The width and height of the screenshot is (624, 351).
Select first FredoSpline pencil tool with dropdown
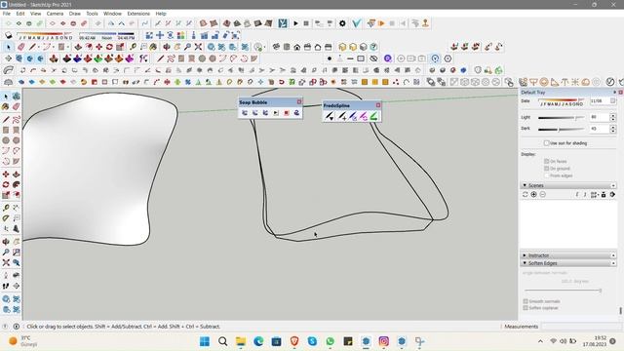point(330,116)
